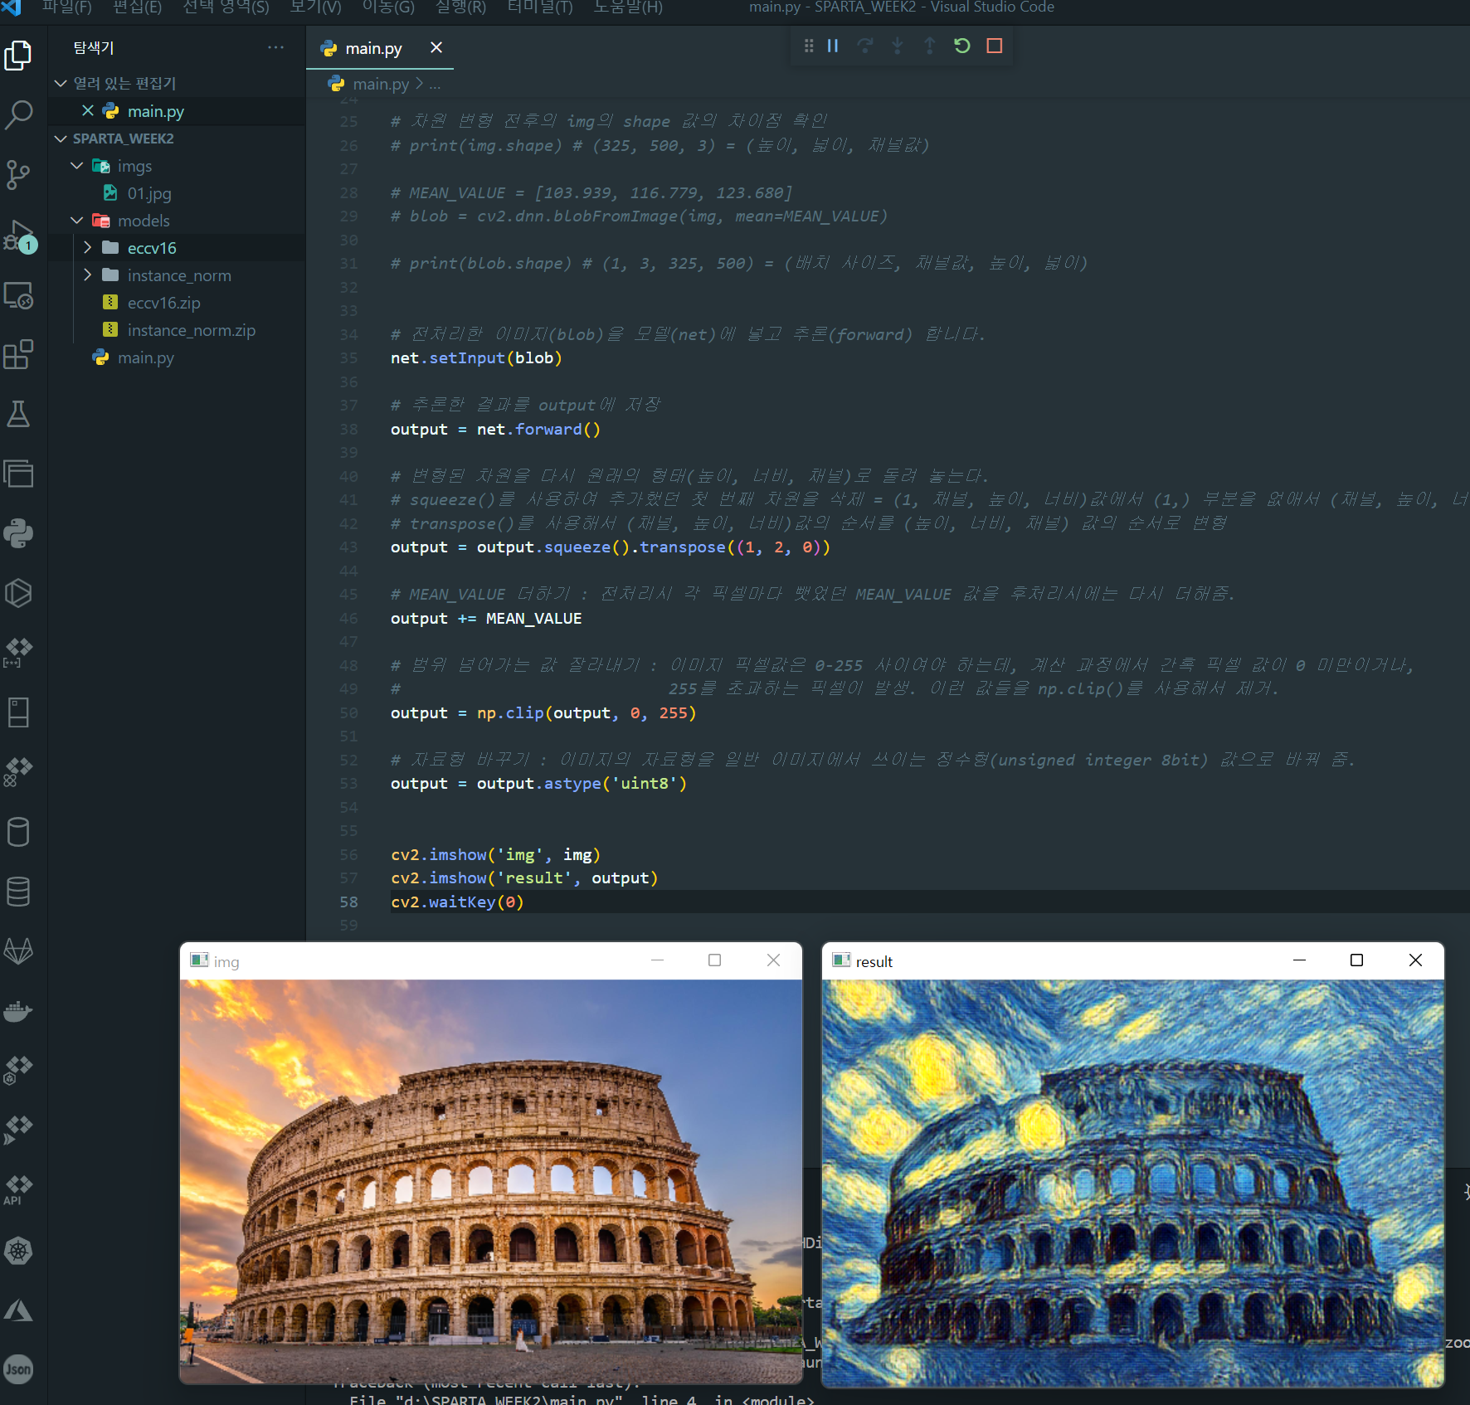Click line number 58 gutter
This screenshot has height=1405, width=1470.
click(348, 902)
